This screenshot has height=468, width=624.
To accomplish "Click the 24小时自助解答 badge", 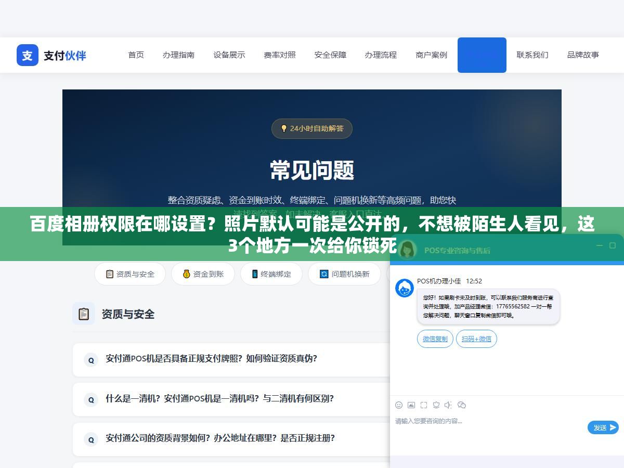I will (x=312, y=128).
